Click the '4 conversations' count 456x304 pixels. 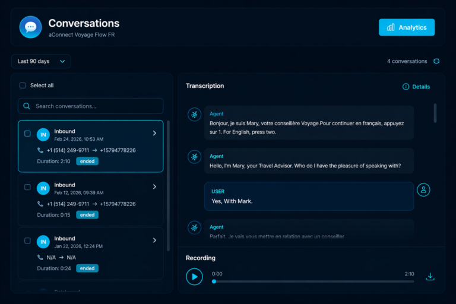pos(407,61)
